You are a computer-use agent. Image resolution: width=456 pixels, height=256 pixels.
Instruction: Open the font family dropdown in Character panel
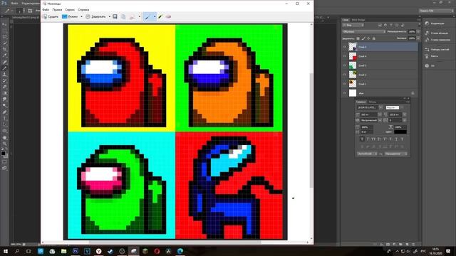tap(380, 107)
